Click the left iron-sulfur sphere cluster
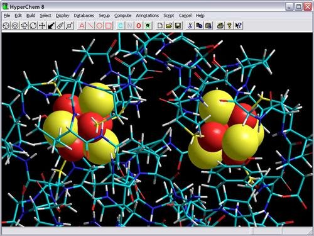Screen dimensions: 314x236 [80, 124]
